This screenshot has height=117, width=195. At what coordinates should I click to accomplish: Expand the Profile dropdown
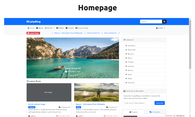point(160,28)
